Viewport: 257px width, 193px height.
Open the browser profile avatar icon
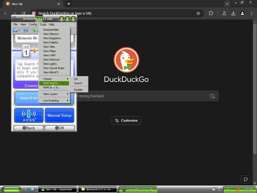pyautogui.click(x=242, y=13)
